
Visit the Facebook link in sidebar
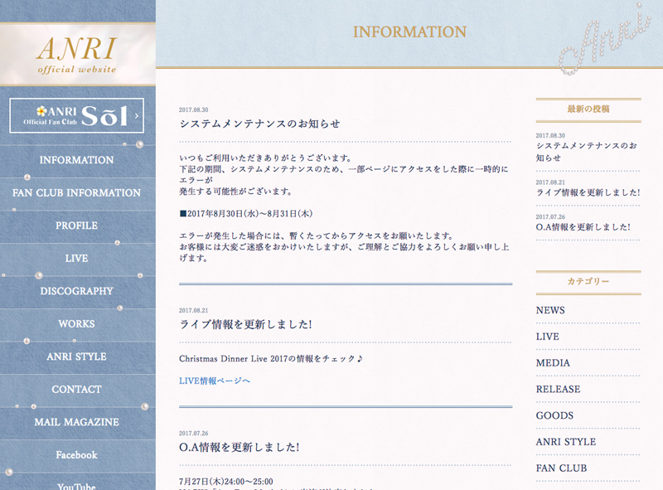(76, 455)
